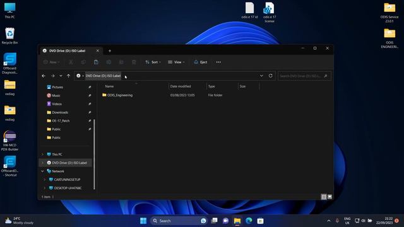Click the Share icon in Explorer toolbar
The height and width of the screenshot is (227, 404).
click(x=121, y=62)
